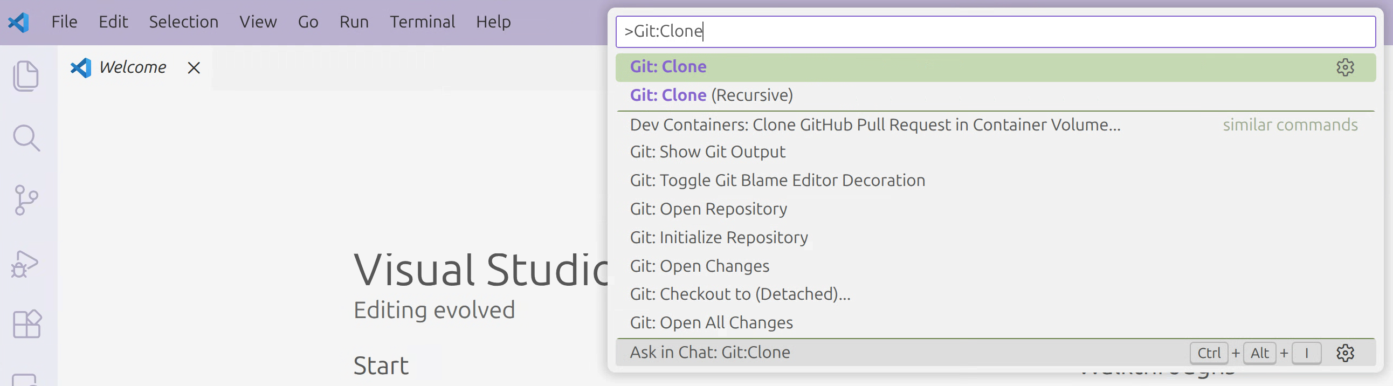The width and height of the screenshot is (1393, 386).
Task: Run Git: Open Repository command
Action: [708, 209]
